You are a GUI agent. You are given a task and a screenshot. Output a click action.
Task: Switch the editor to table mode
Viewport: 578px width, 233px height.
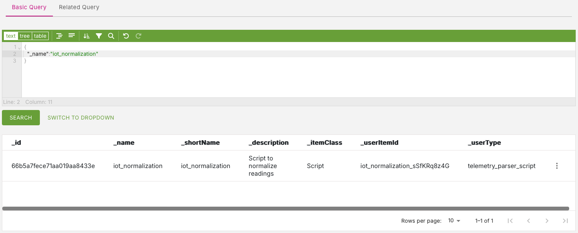pyautogui.click(x=40, y=36)
